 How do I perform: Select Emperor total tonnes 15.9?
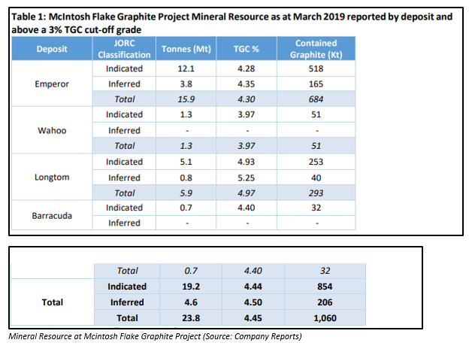point(186,99)
